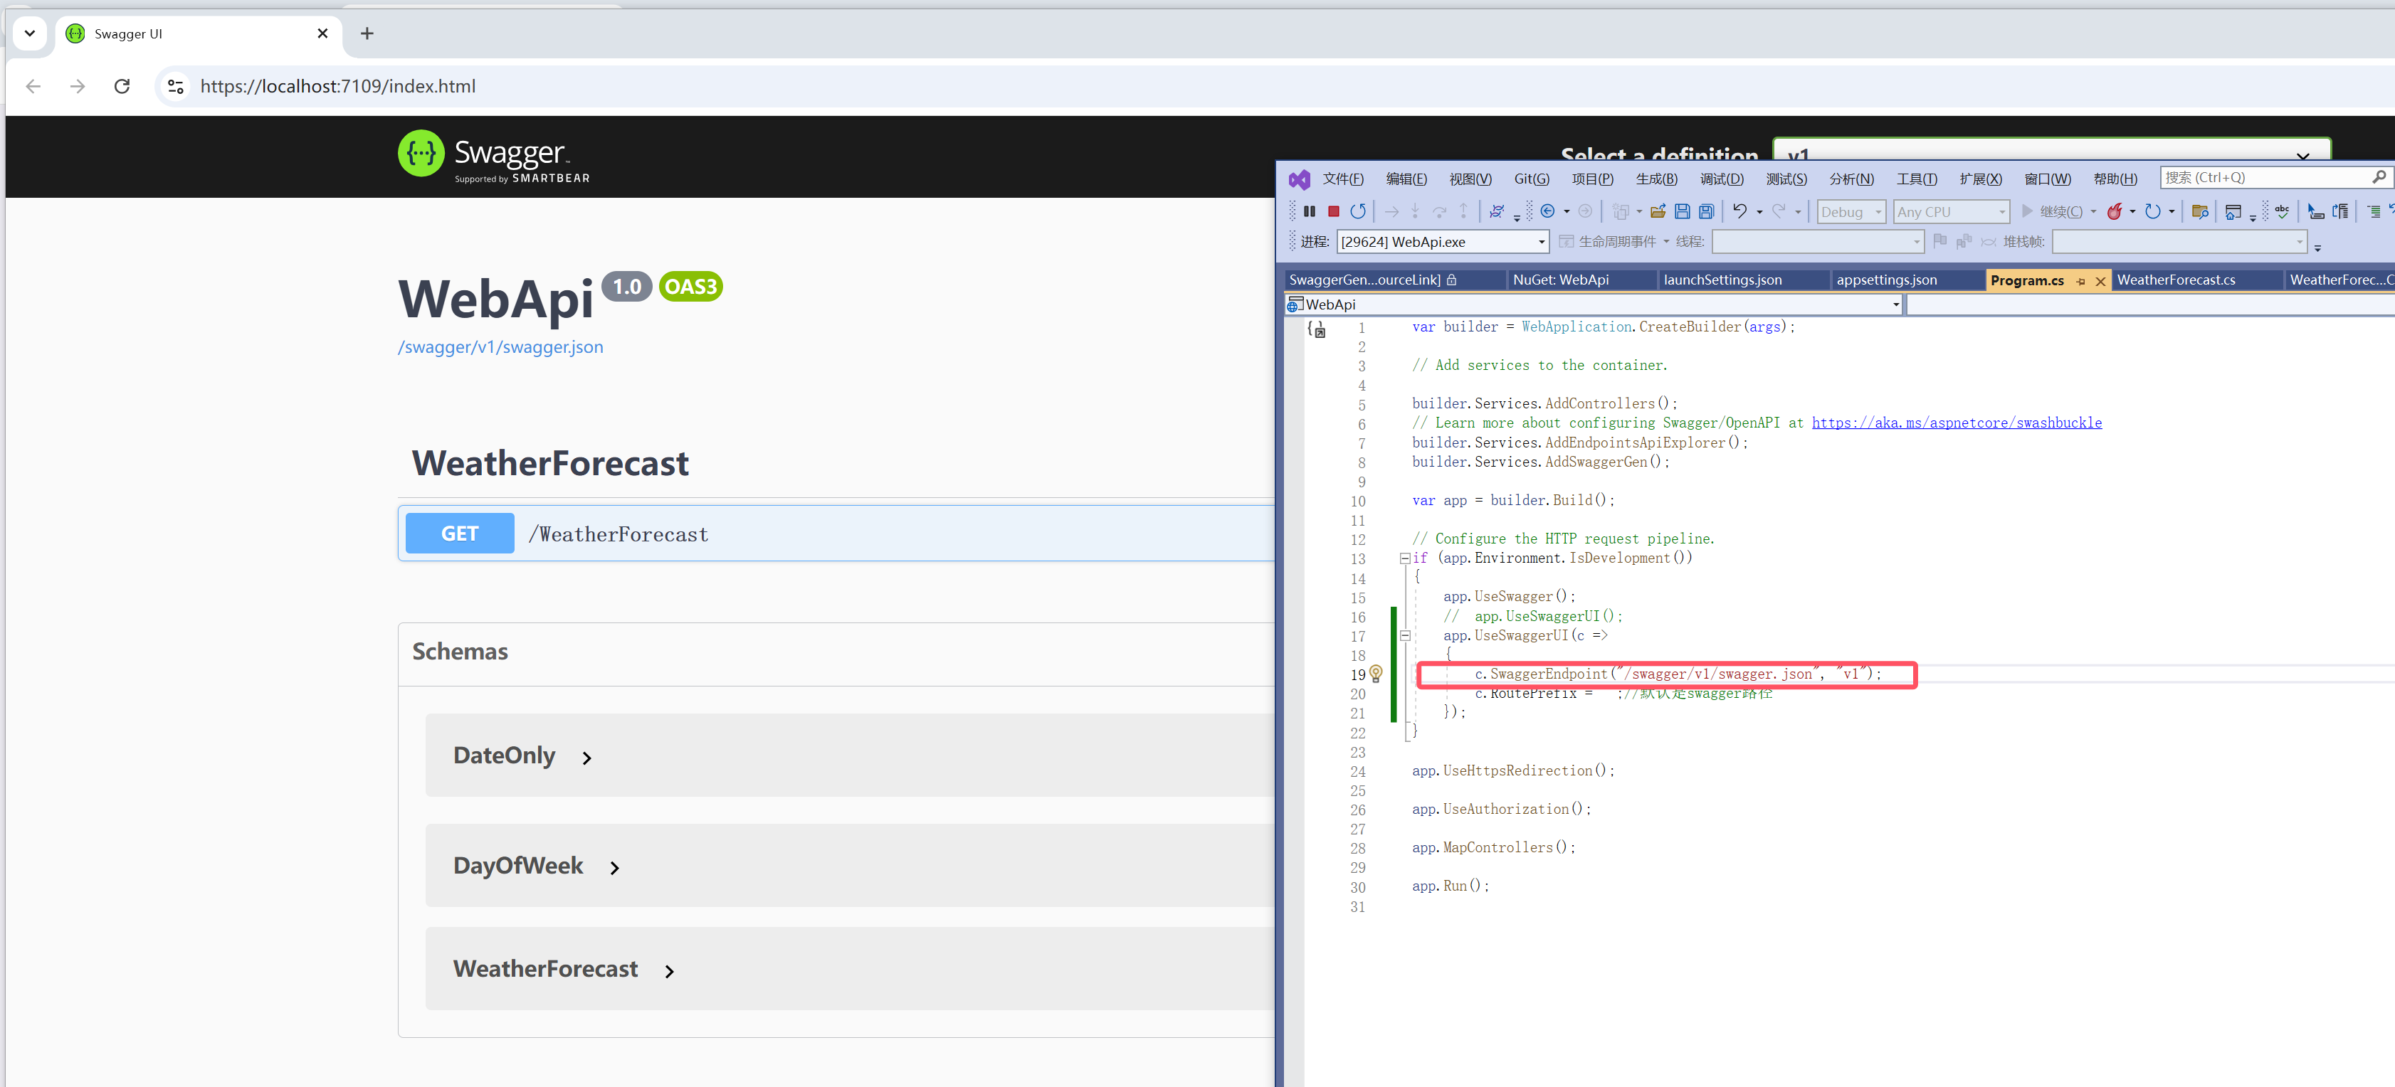Expand the DayOfWeek schema
This screenshot has width=2395, height=1087.
coord(614,868)
